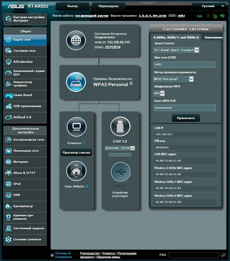Open the Помощь & Поддержка link
This screenshot has width=230, height=261.
point(63,255)
